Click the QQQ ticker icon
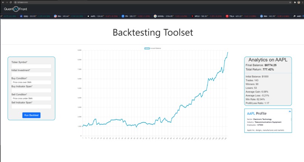 pos(21,16)
